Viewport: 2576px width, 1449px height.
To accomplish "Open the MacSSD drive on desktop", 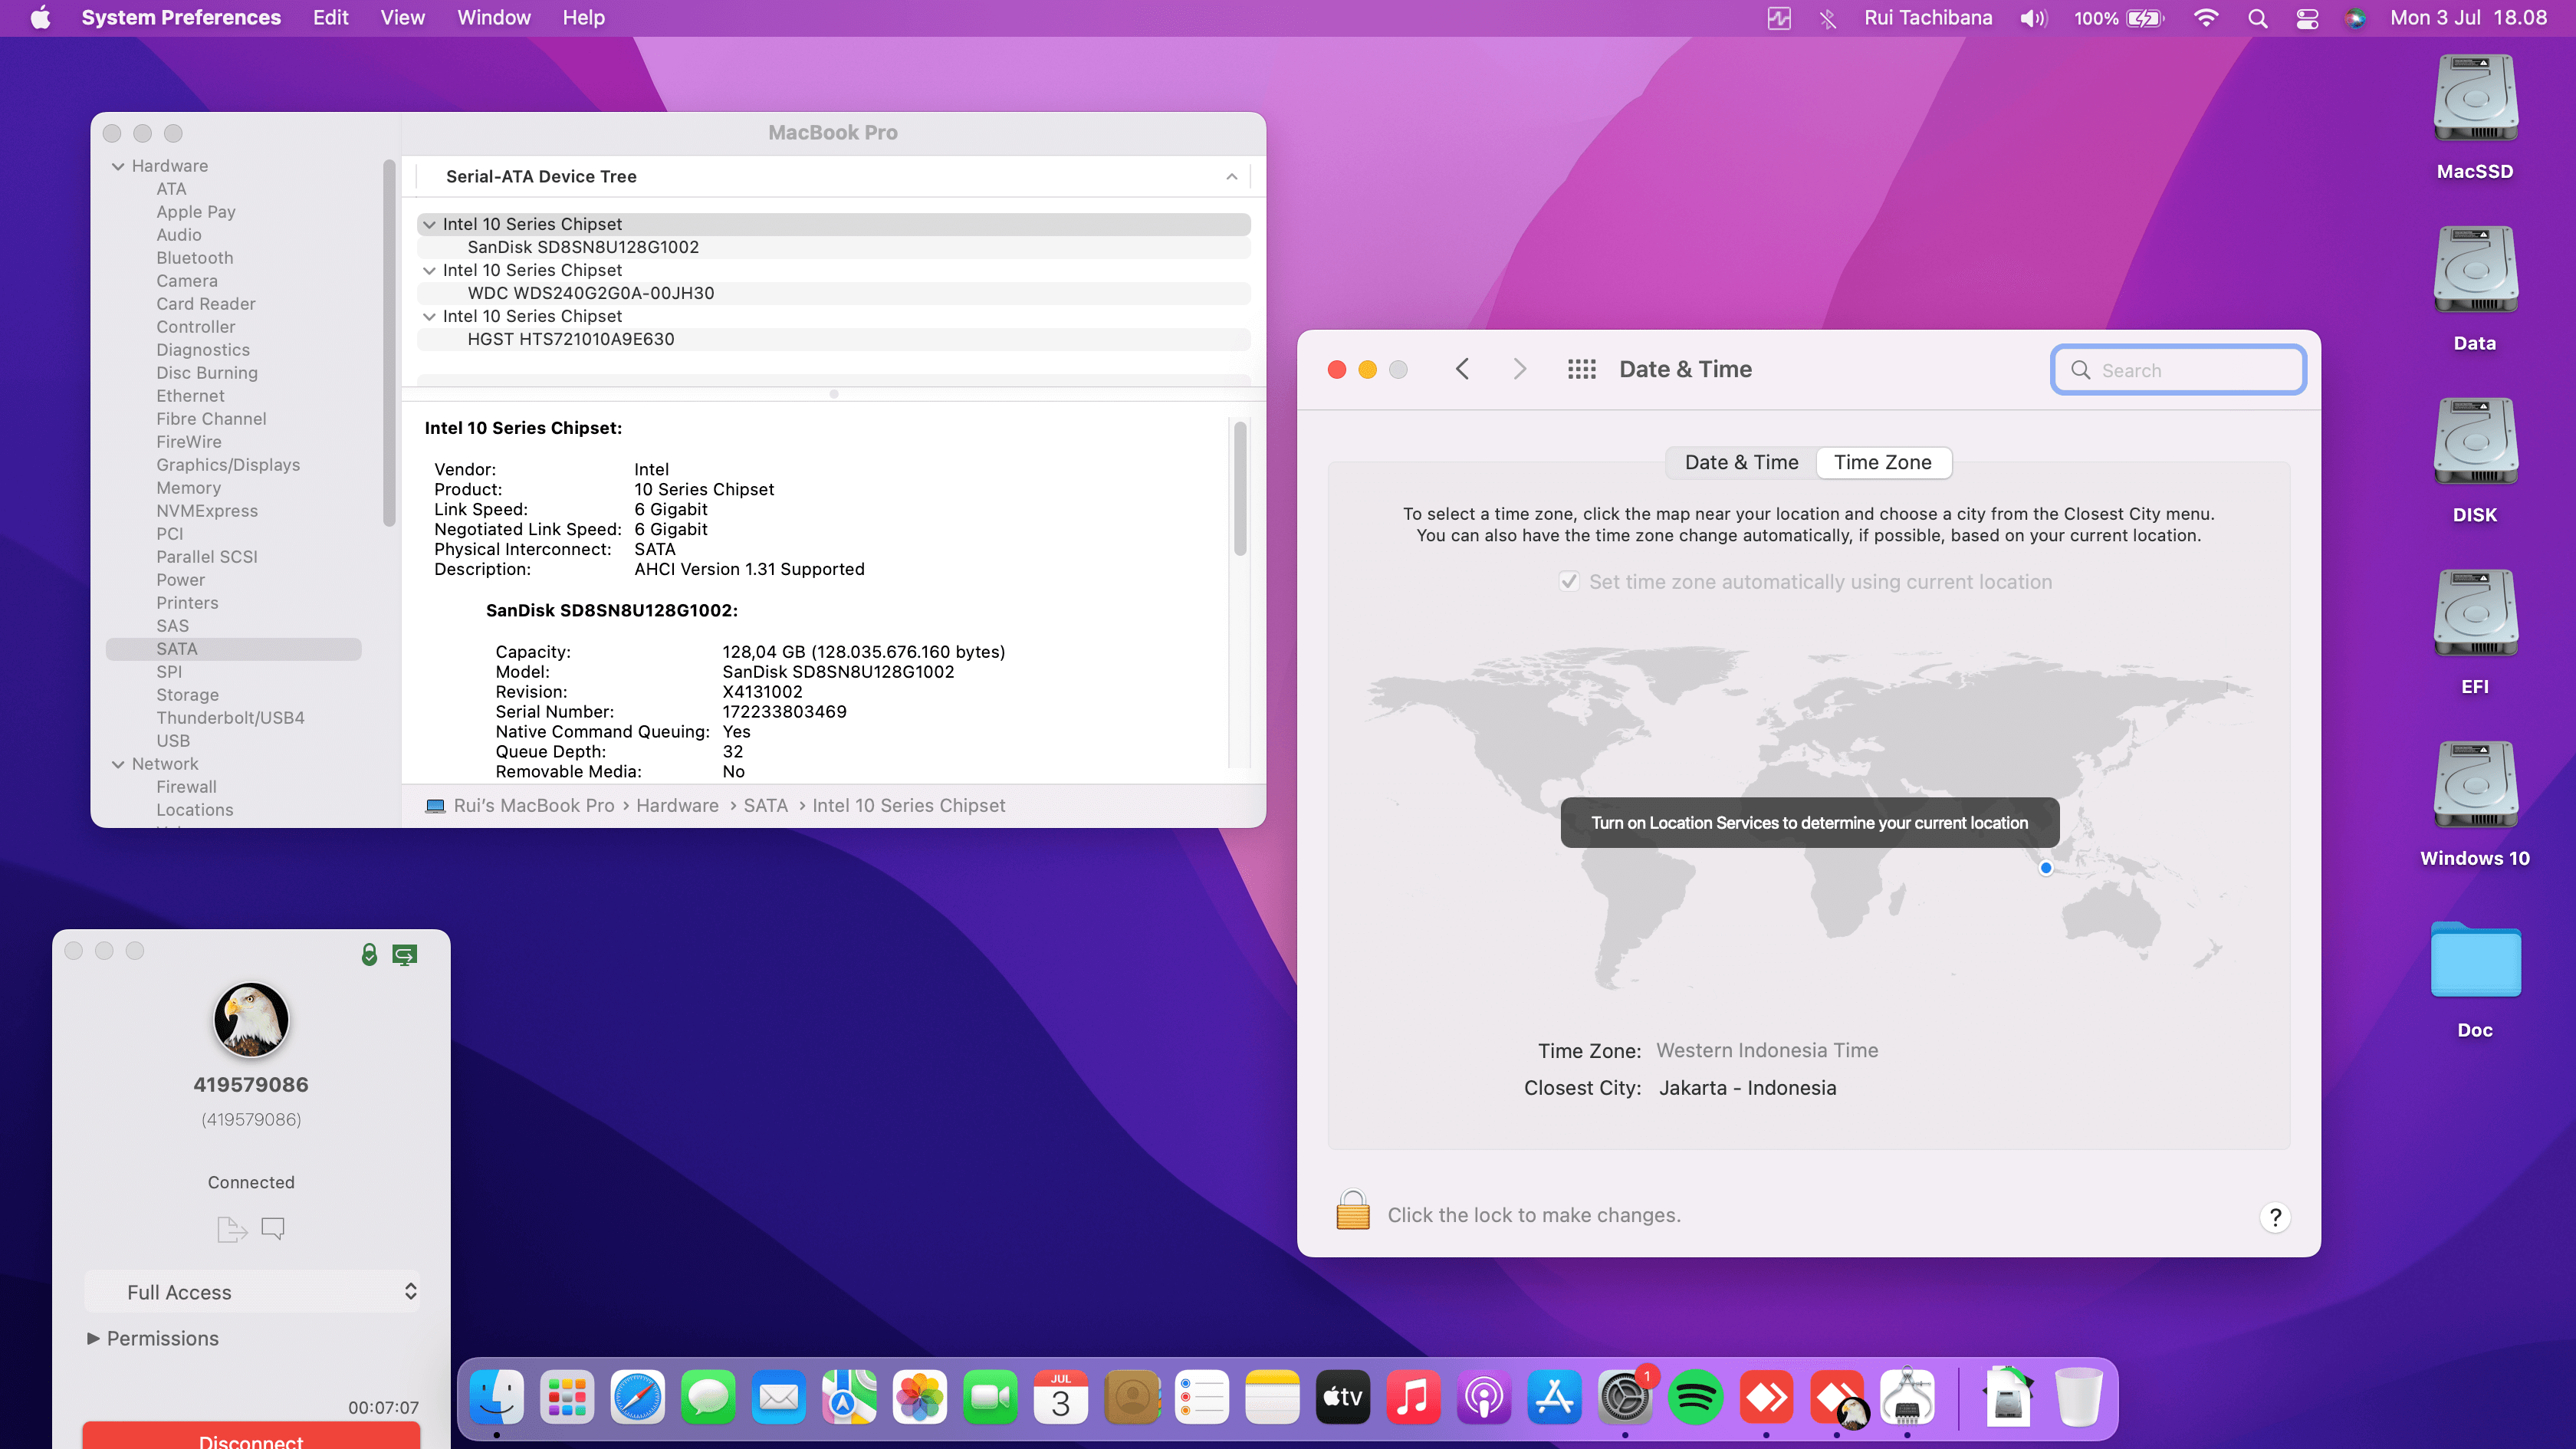I will coord(2475,100).
